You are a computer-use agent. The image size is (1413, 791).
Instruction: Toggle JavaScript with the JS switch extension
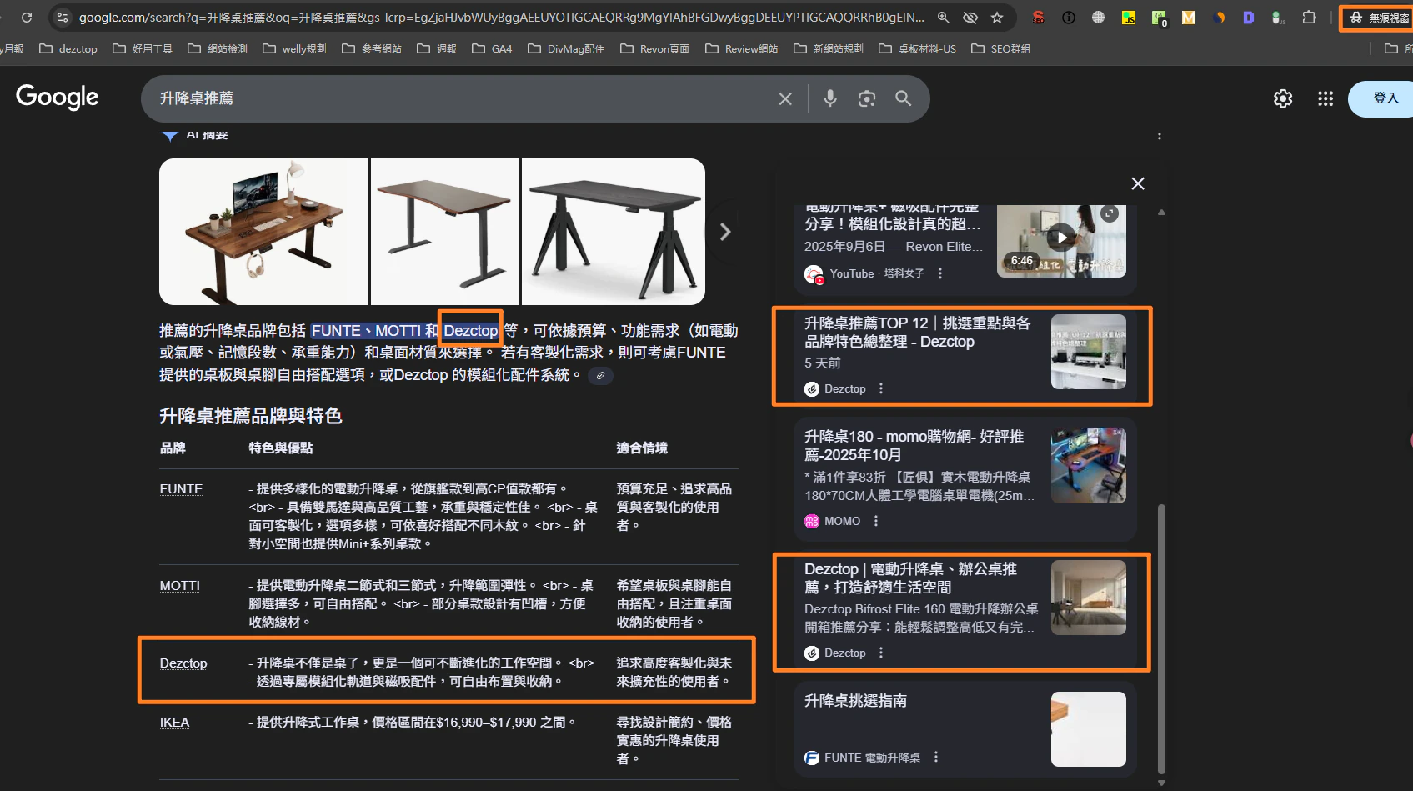1279,17
